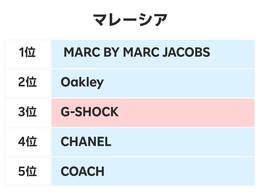This screenshot has height=195, width=260.
Task: Click the マレーシア heading
Action: pyautogui.click(x=130, y=20)
